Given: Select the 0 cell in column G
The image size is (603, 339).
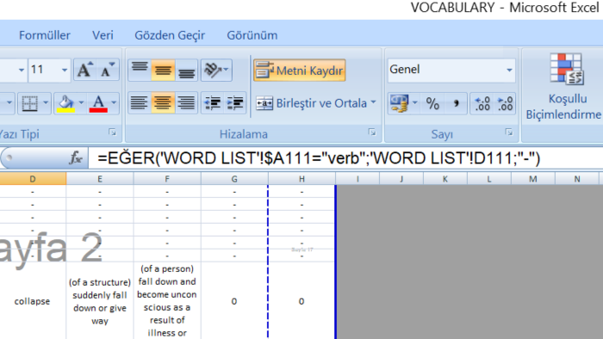Looking at the screenshot, I should click(234, 301).
